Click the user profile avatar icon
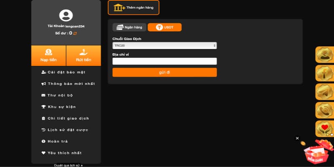This screenshot has width=334, height=167. [66, 15]
